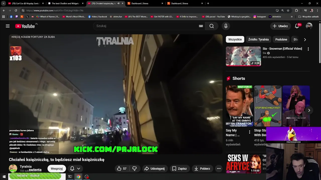Open the account avatar menu

tap(309, 26)
